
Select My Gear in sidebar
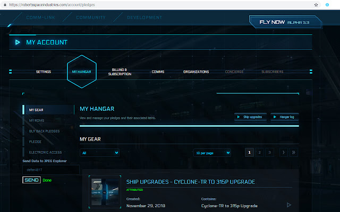pyautogui.click(x=48, y=110)
